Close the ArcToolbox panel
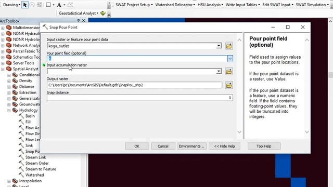The width and height of the screenshot is (333, 187). 83,21
